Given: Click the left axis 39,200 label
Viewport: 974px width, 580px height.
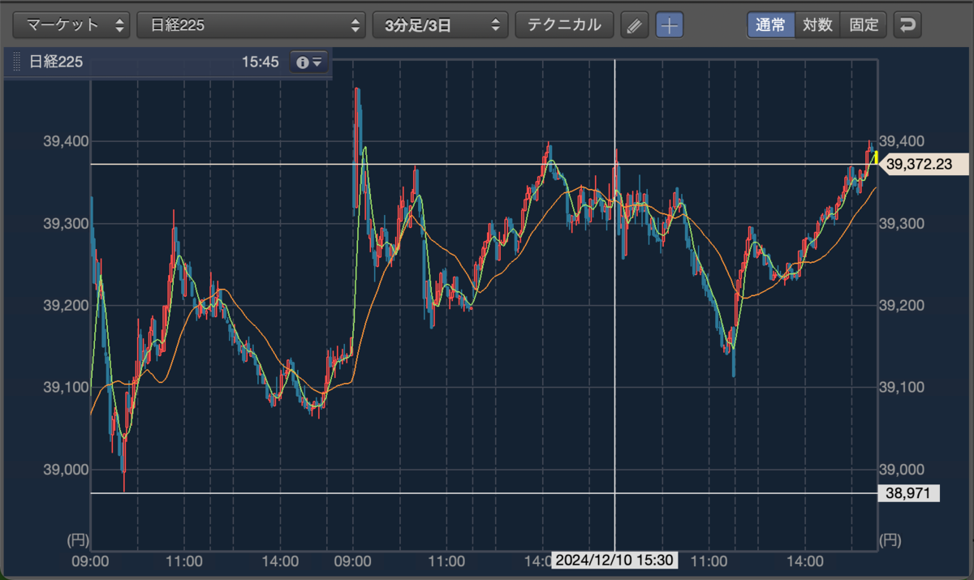Looking at the screenshot, I should (x=64, y=306).
